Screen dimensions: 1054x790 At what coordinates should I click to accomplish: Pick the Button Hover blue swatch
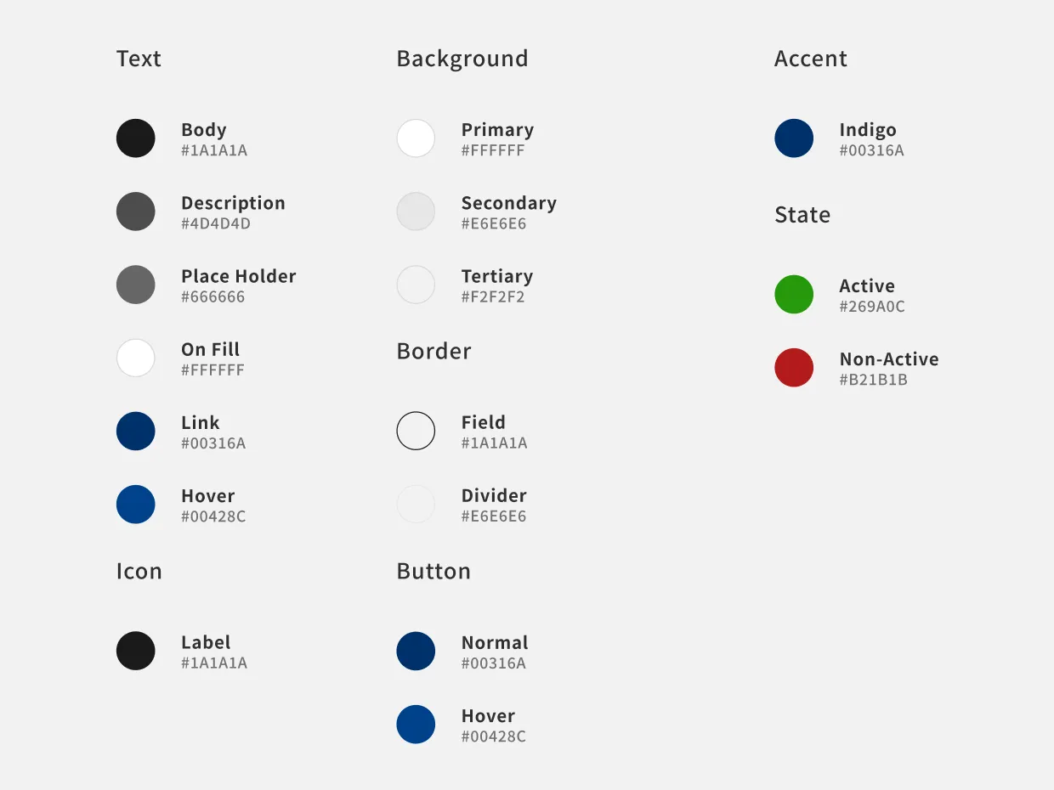point(416,725)
